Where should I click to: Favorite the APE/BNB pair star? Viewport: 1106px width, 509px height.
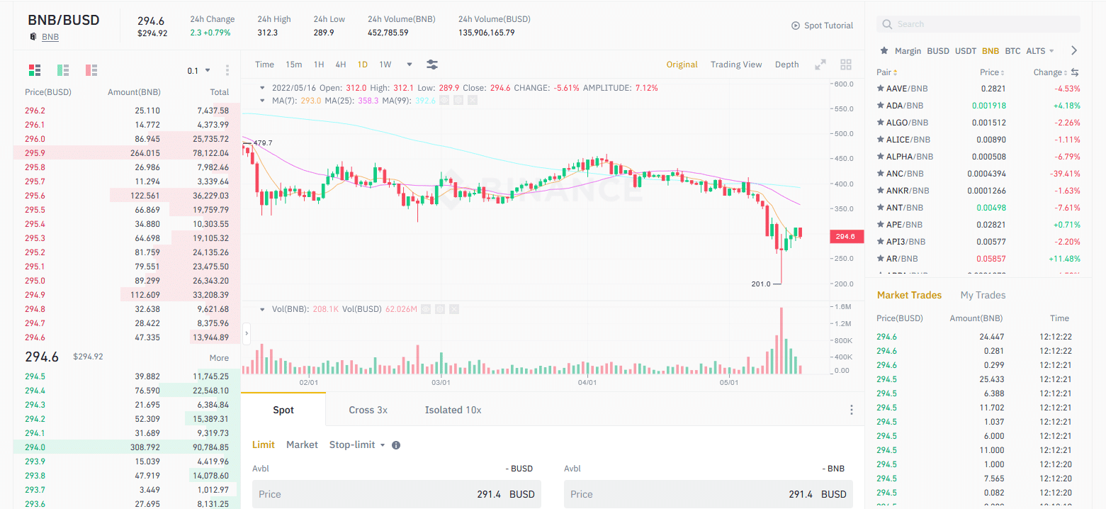click(x=881, y=225)
